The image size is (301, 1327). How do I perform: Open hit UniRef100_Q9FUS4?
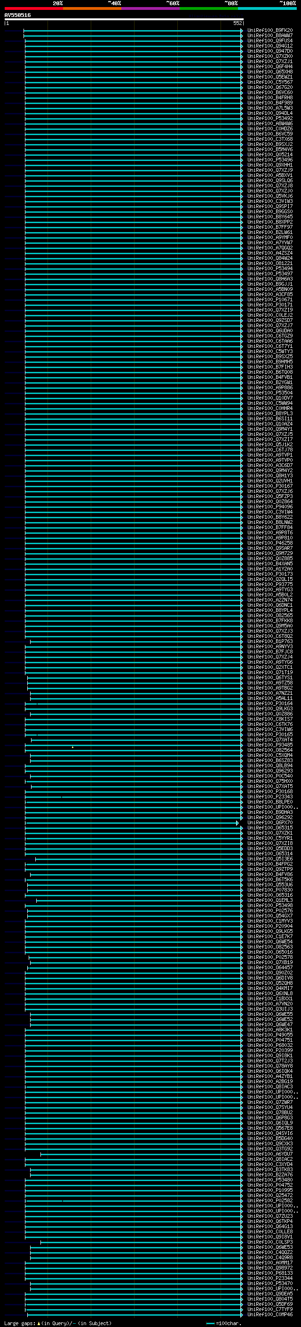(269, 40)
